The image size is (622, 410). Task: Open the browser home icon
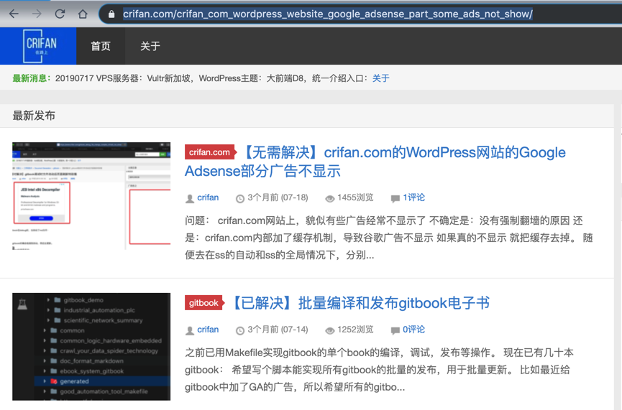(x=83, y=14)
